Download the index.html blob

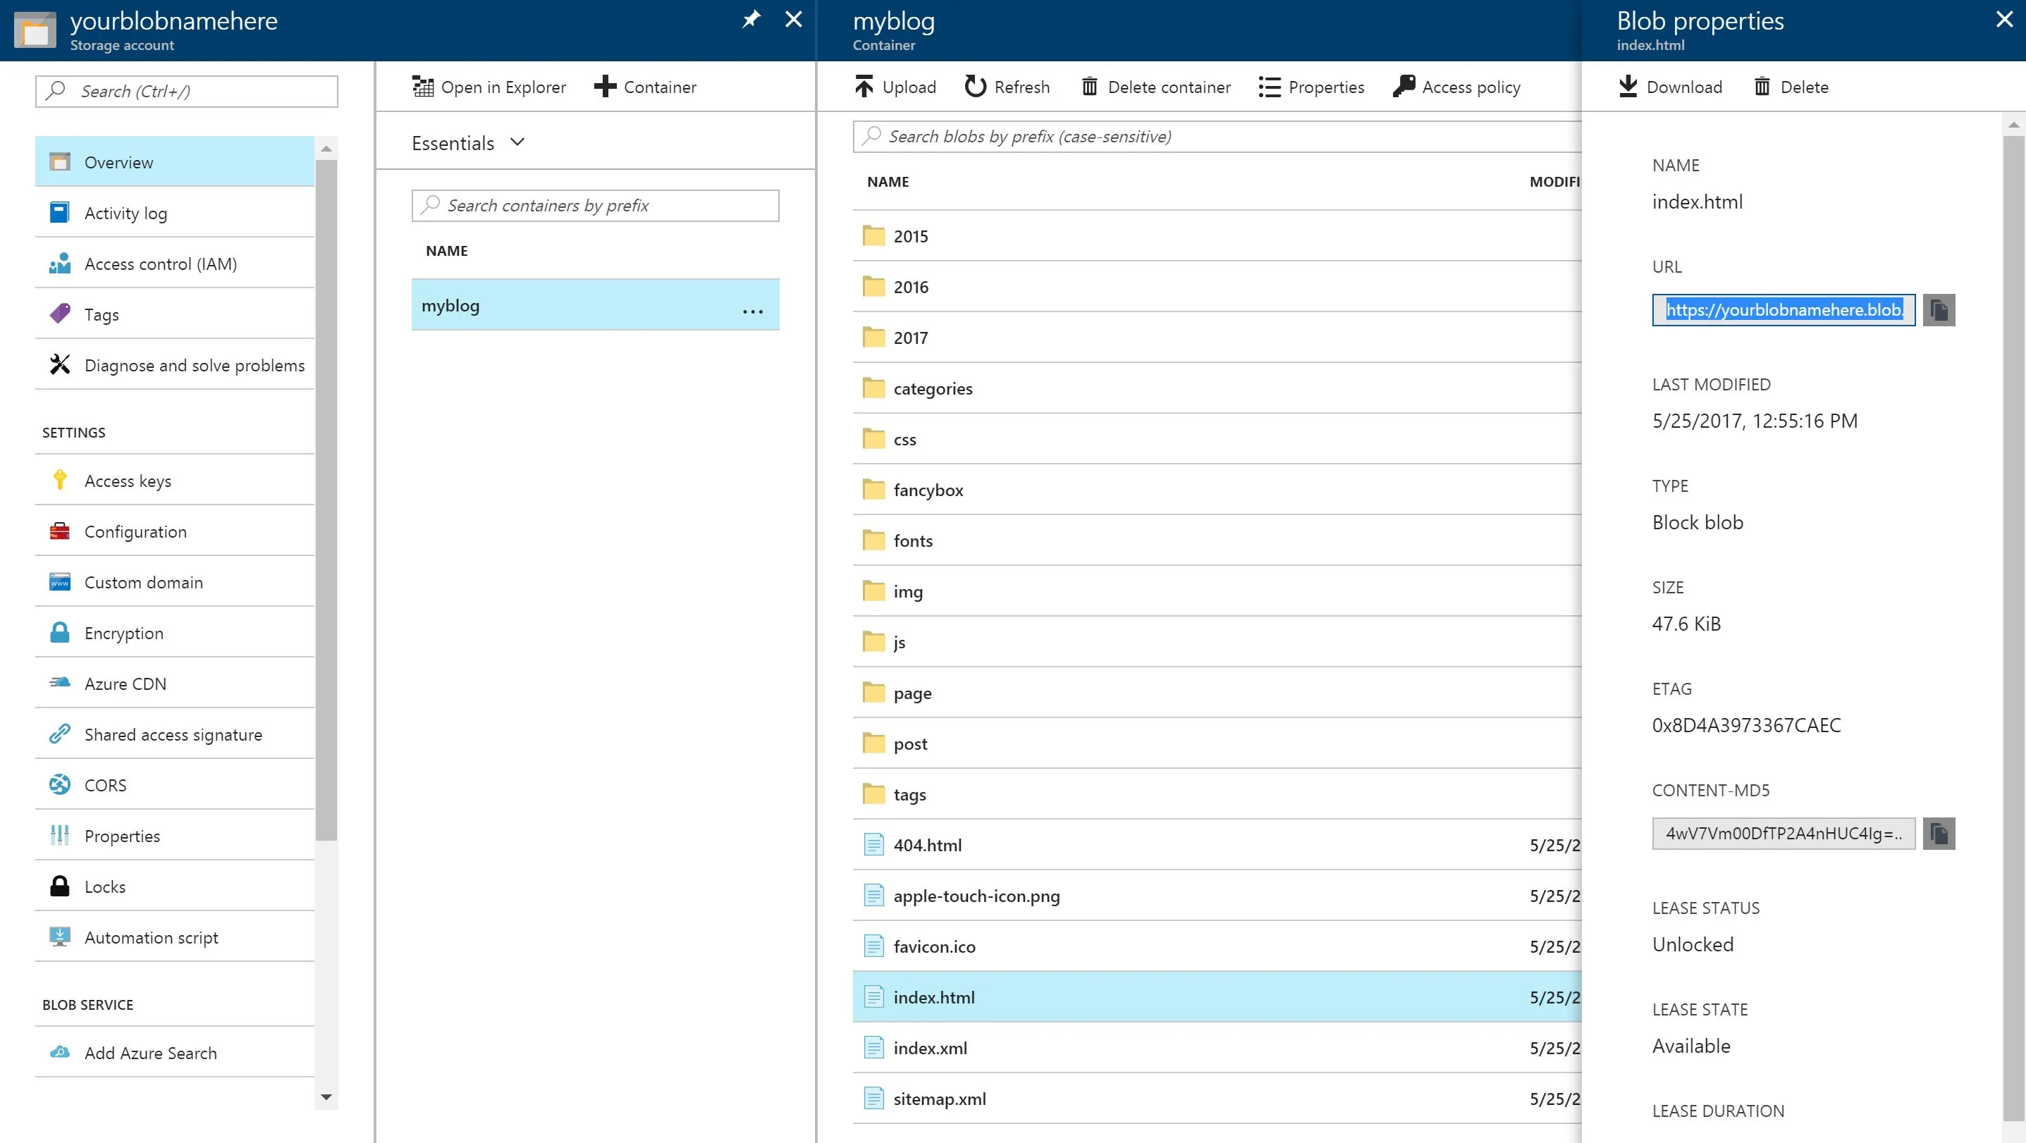(1670, 87)
